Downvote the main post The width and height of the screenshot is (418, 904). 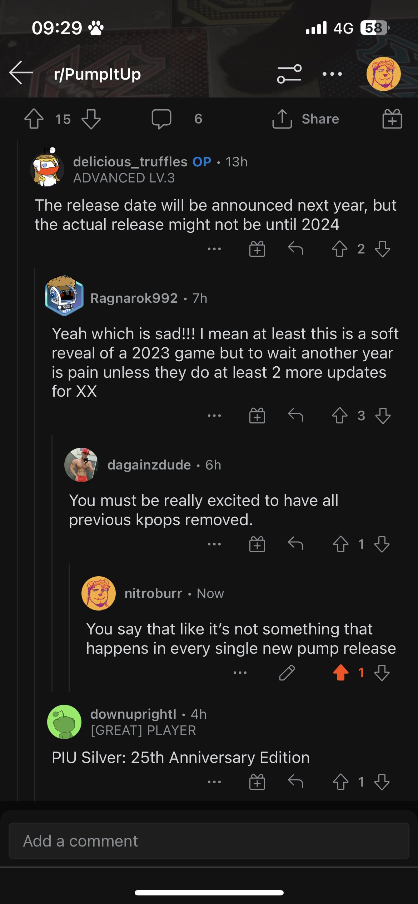pyautogui.click(x=91, y=119)
